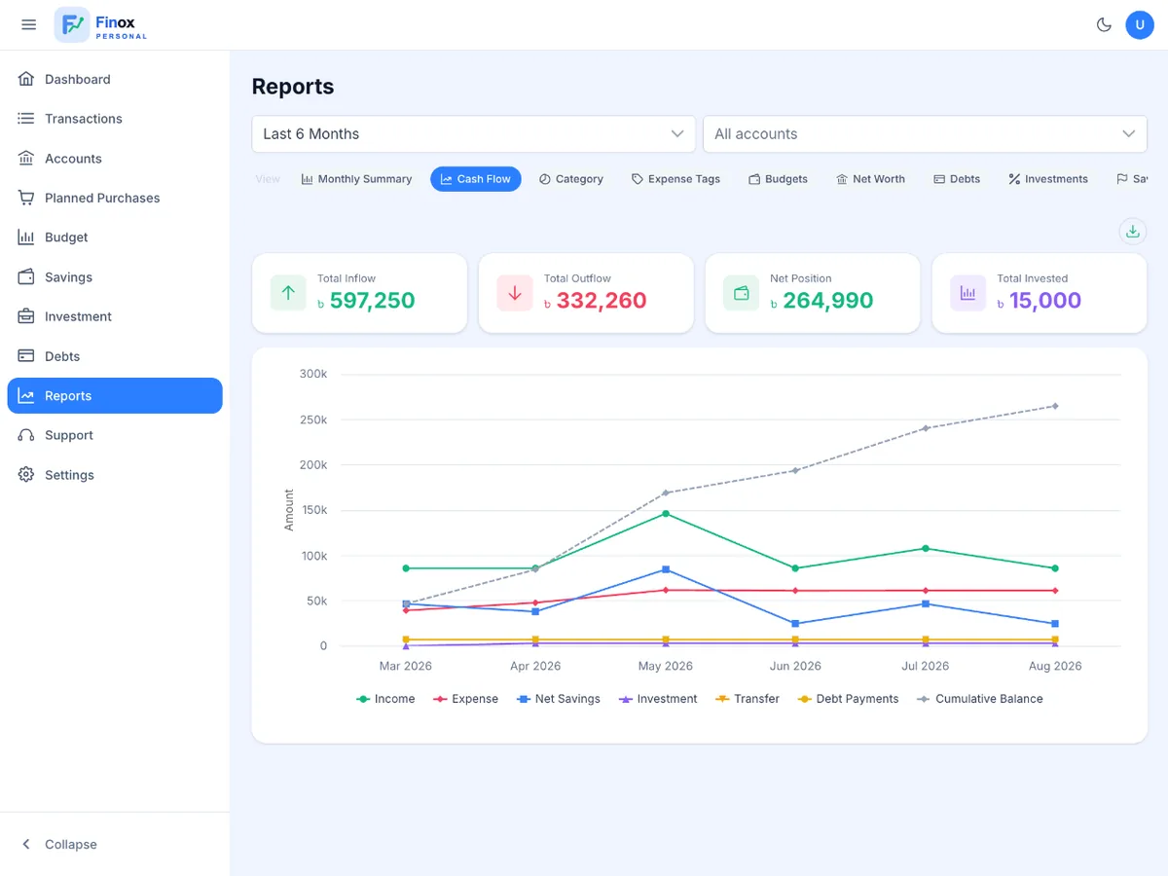Image resolution: width=1168 pixels, height=876 pixels.
Task: Open Planned Purchases in sidebar
Action: click(x=115, y=198)
